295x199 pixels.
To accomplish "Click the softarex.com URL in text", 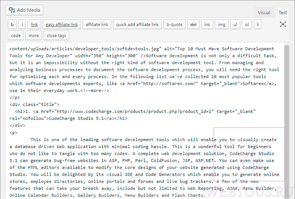I will pyautogui.click(x=169, y=84).
